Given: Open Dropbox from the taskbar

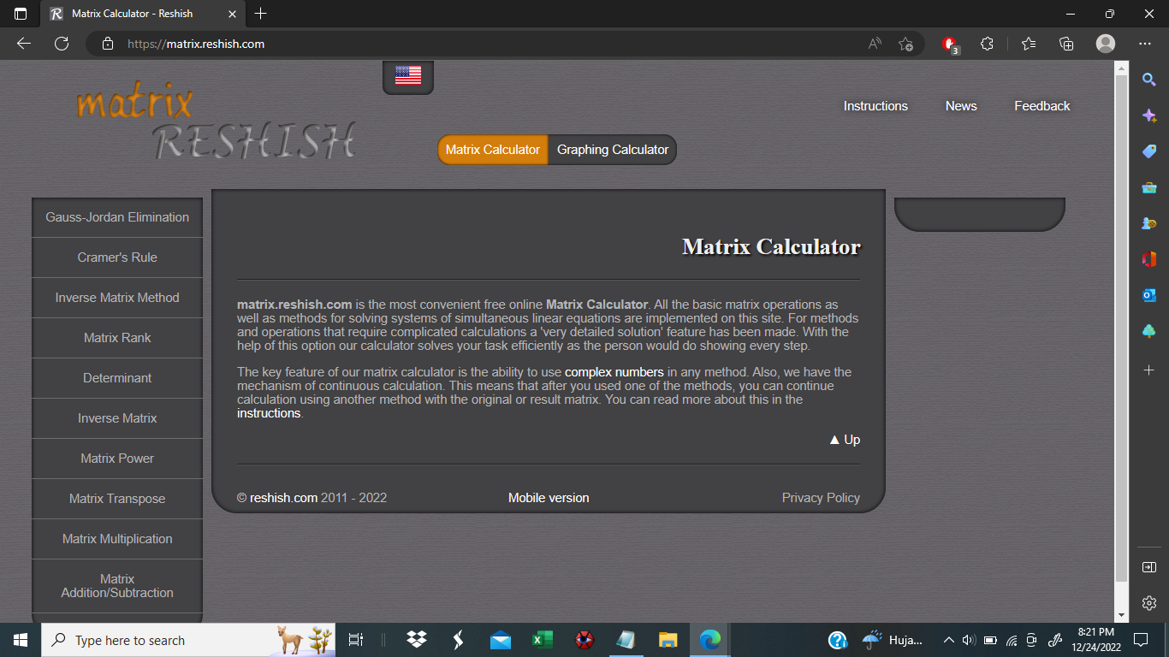Looking at the screenshot, I should (417, 640).
